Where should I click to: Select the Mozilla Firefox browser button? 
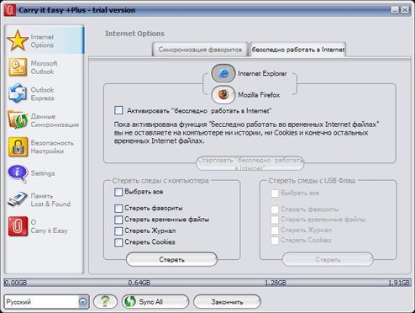pyautogui.click(x=223, y=94)
